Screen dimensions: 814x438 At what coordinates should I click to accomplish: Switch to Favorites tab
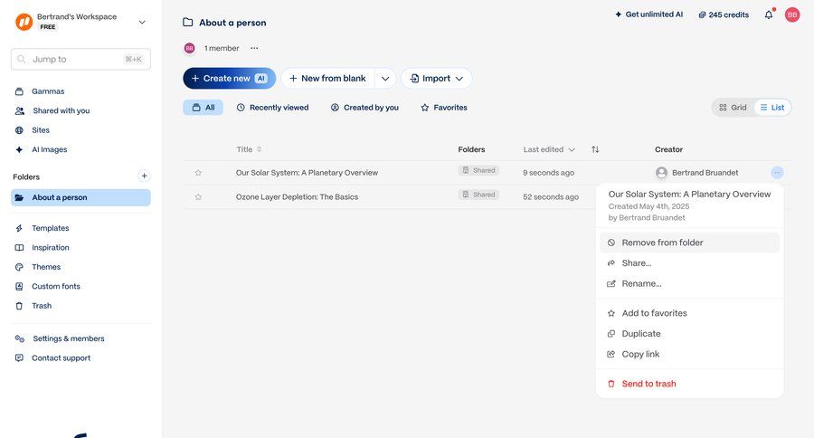coord(444,108)
